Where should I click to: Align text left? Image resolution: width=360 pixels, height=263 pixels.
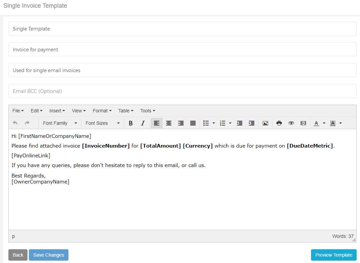pos(157,123)
